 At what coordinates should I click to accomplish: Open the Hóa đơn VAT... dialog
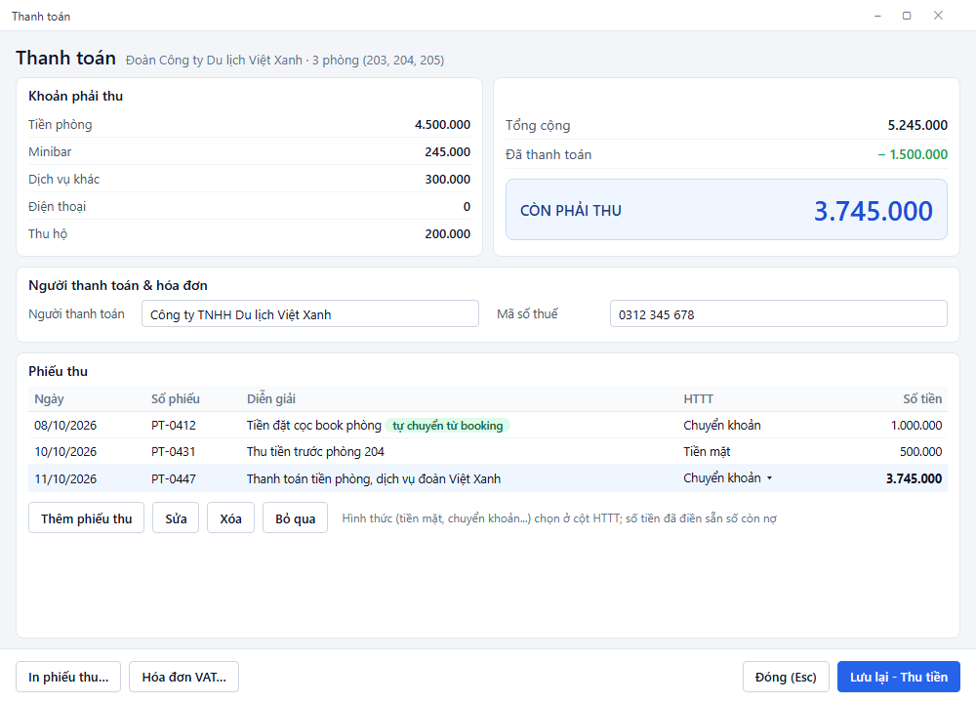[184, 677]
